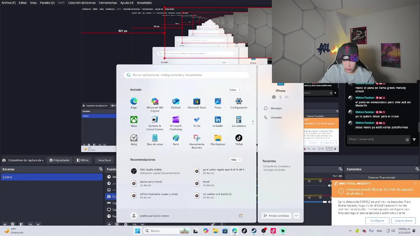Show hidden system tray icons
This screenshot has width=420, height=236.
tap(350, 231)
